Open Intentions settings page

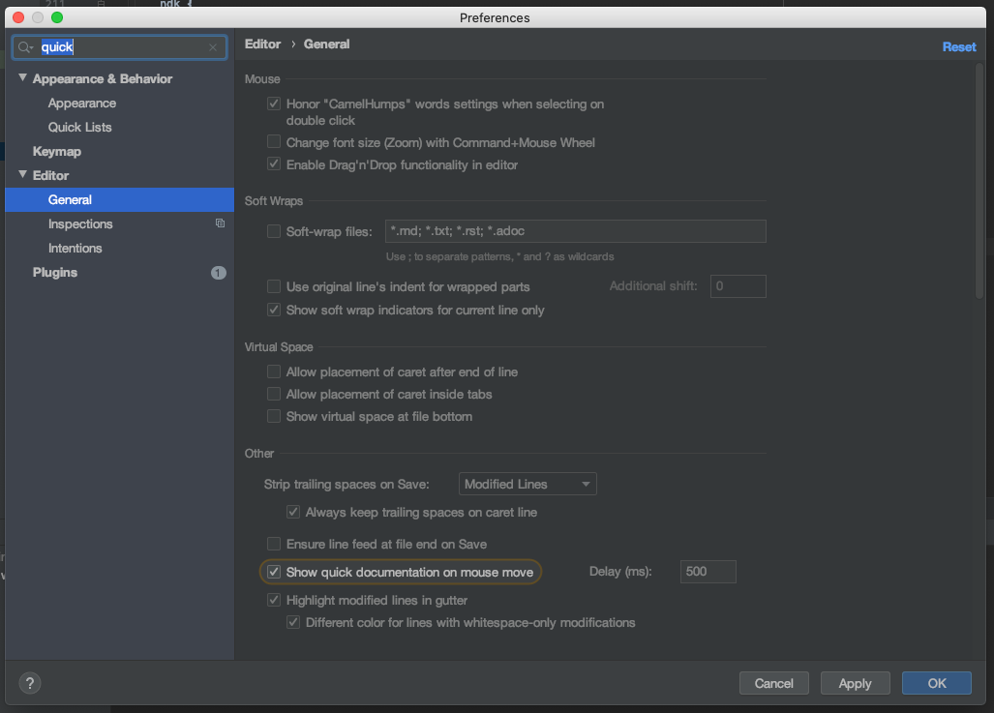click(x=75, y=248)
